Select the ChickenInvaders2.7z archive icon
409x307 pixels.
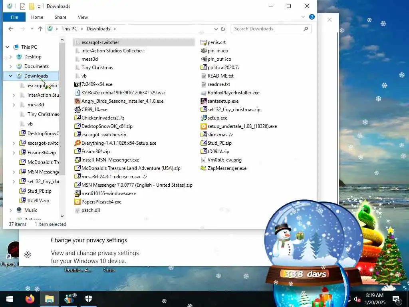point(77,118)
